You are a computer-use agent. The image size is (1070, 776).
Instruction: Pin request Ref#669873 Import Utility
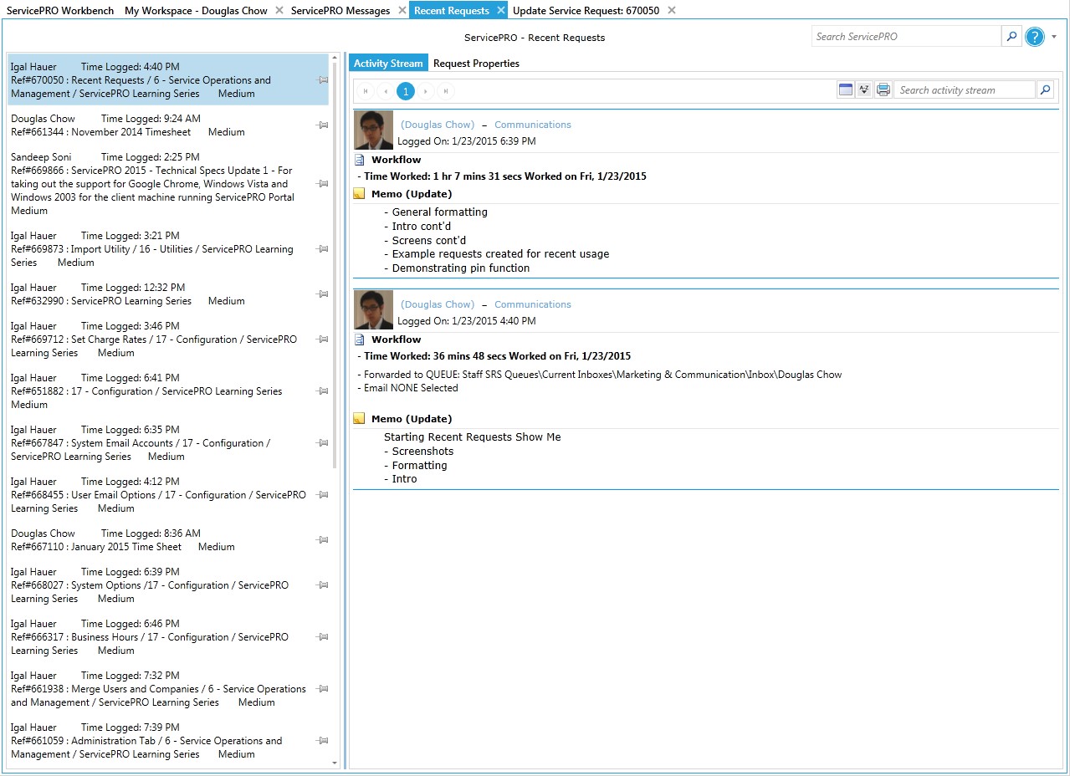click(323, 249)
